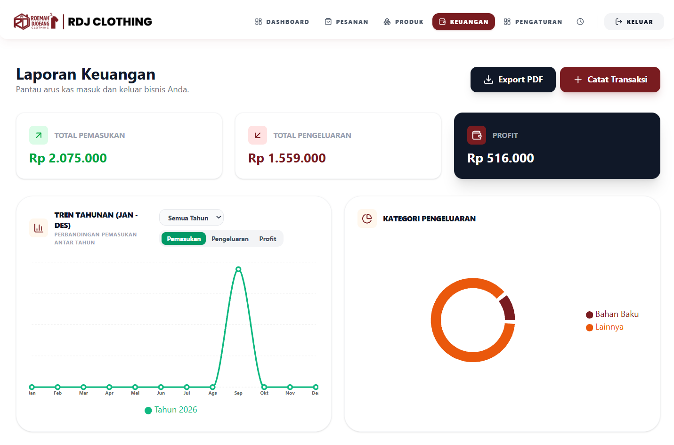Click the Laporan Keuangan heading
This screenshot has height=445, width=674.
tap(86, 74)
